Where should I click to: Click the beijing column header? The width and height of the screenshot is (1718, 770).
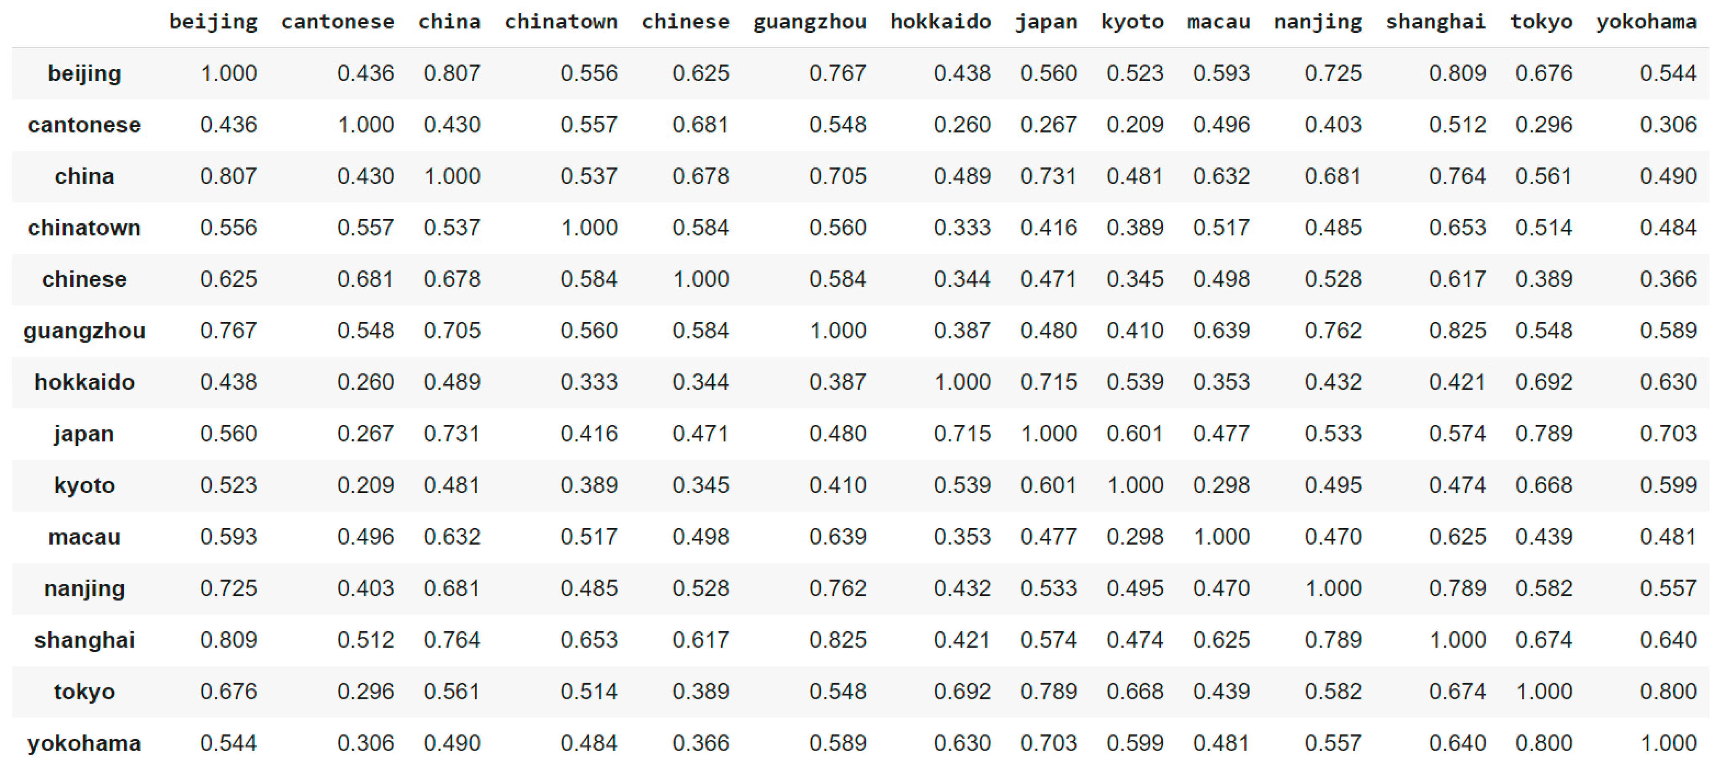click(213, 22)
